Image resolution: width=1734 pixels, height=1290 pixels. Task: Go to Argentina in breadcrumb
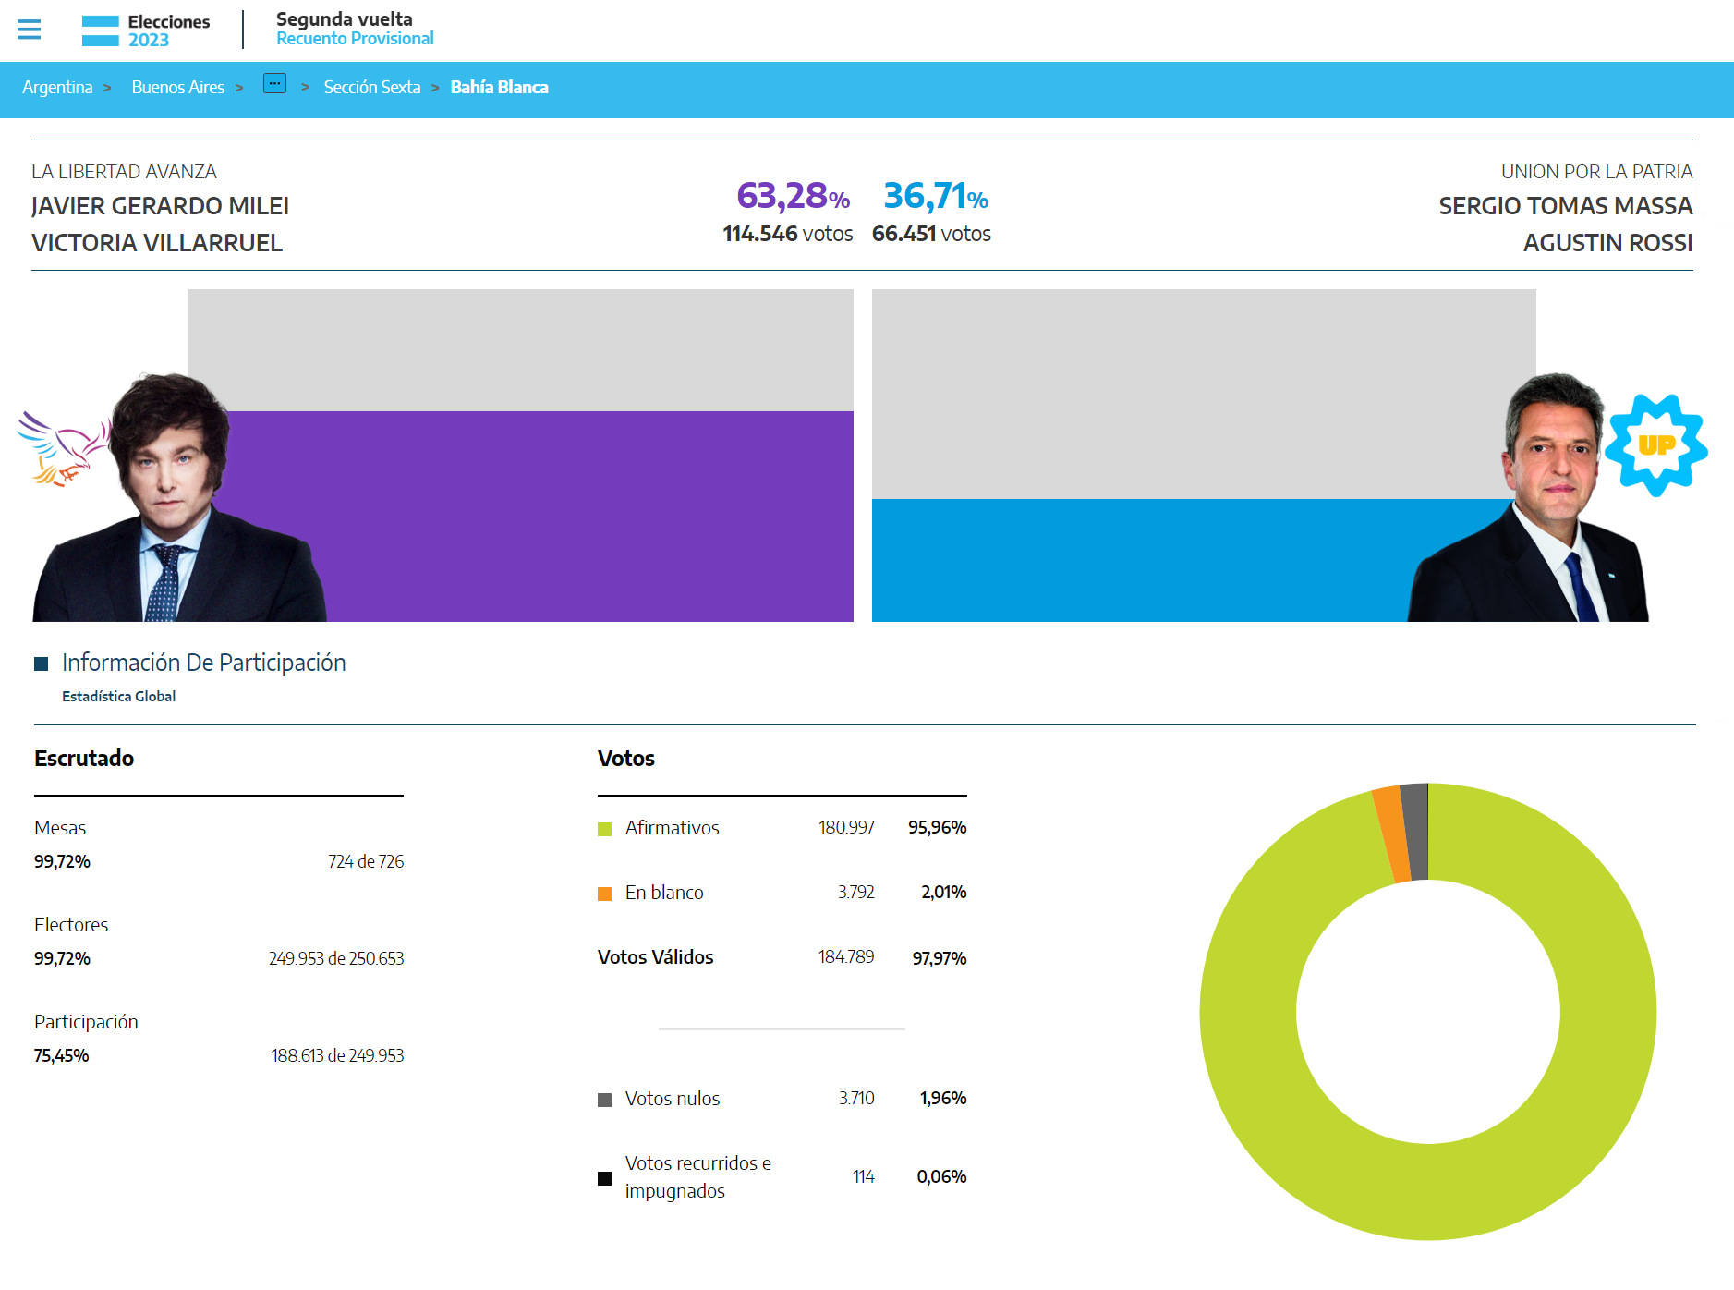click(x=57, y=88)
